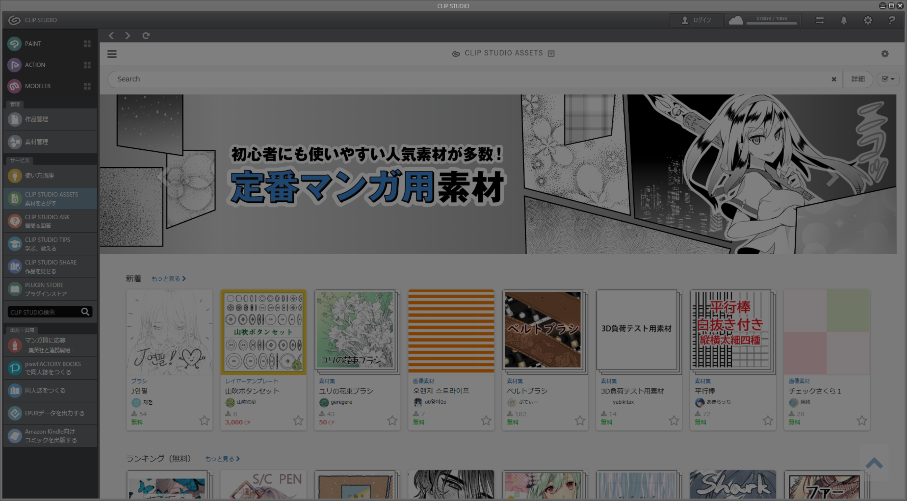
Task: Open the Shark ranking thumbnail
Action: tap(733, 484)
